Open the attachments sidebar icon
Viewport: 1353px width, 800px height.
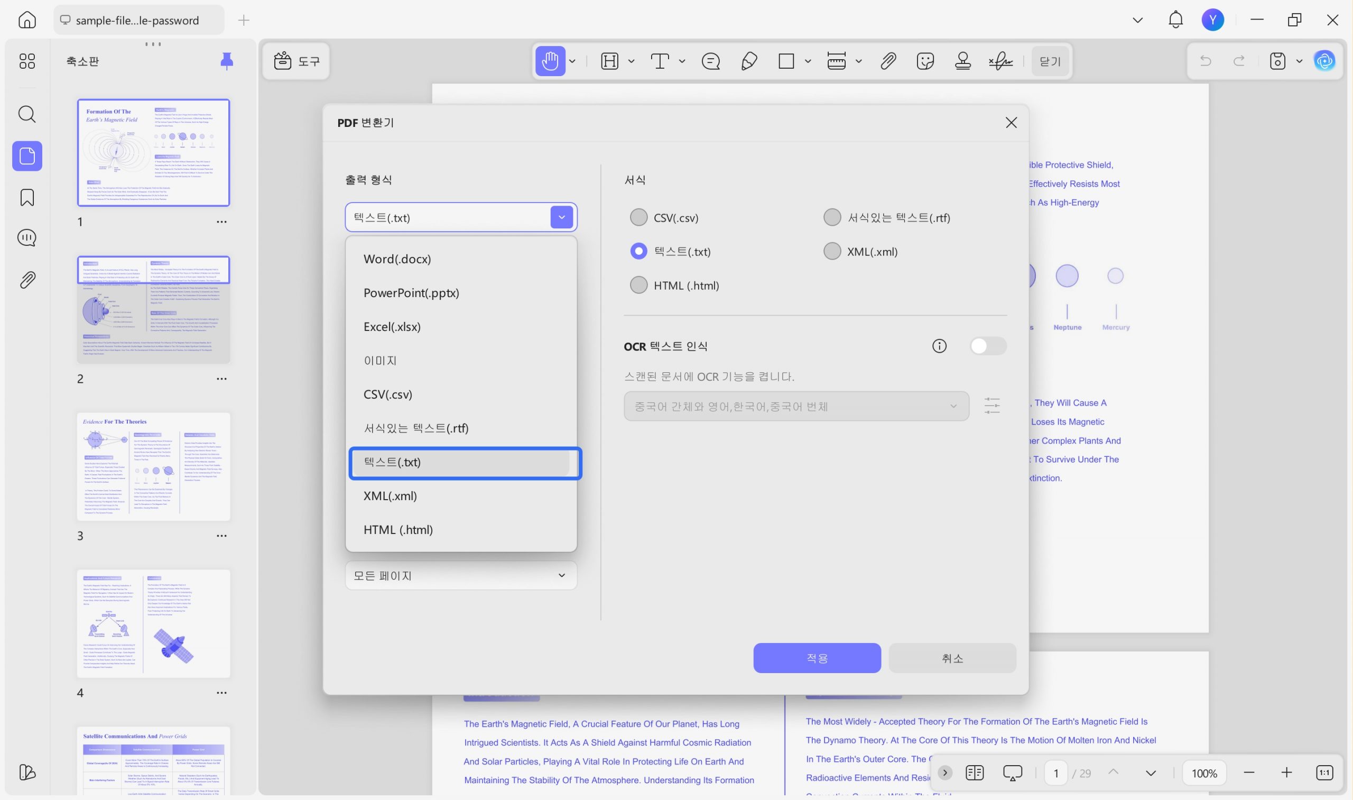[x=27, y=280]
